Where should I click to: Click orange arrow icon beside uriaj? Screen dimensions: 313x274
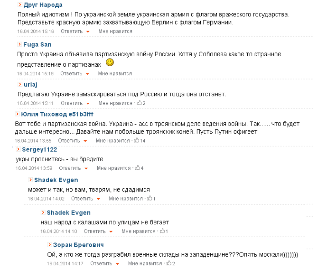[x=20, y=84]
